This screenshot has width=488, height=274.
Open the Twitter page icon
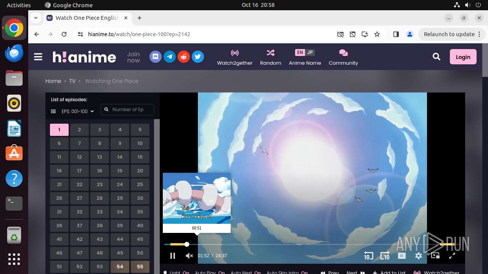[x=198, y=57]
